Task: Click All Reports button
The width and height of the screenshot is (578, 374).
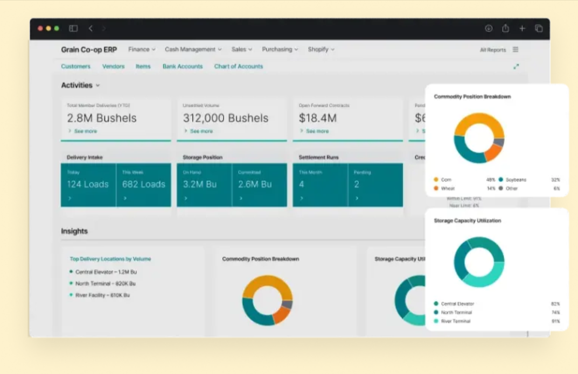Action: click(x=492, y=50)
